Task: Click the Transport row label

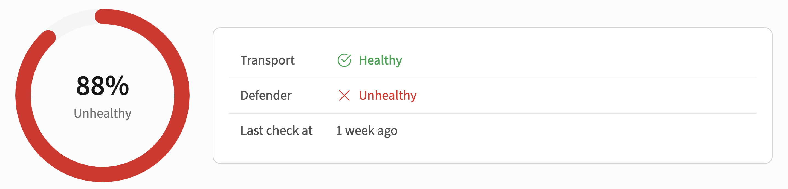Action: pyautogui.click(x=267, y=60)
